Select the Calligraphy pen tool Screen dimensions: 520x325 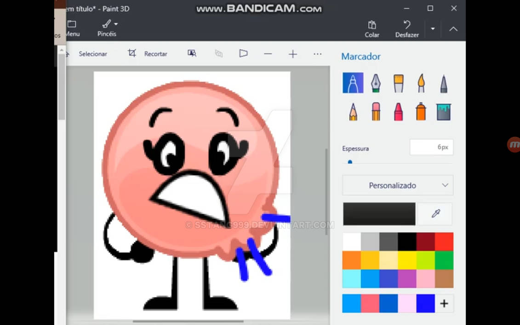tap(376, 83)
